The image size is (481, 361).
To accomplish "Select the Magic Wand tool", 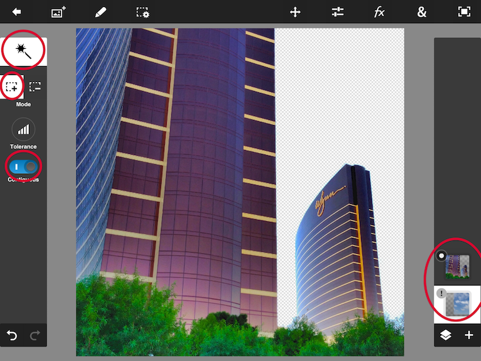I will [x=23, y=51].
